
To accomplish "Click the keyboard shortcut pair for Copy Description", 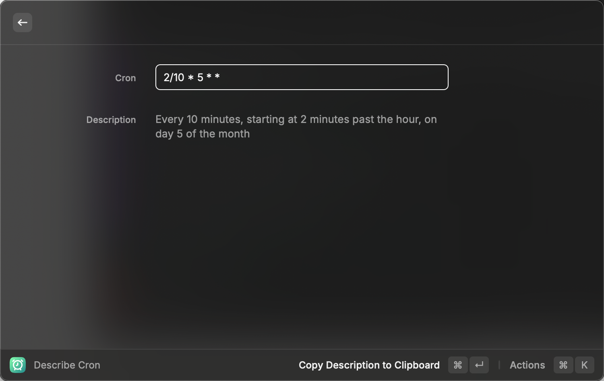I will [x=468, y=365].
